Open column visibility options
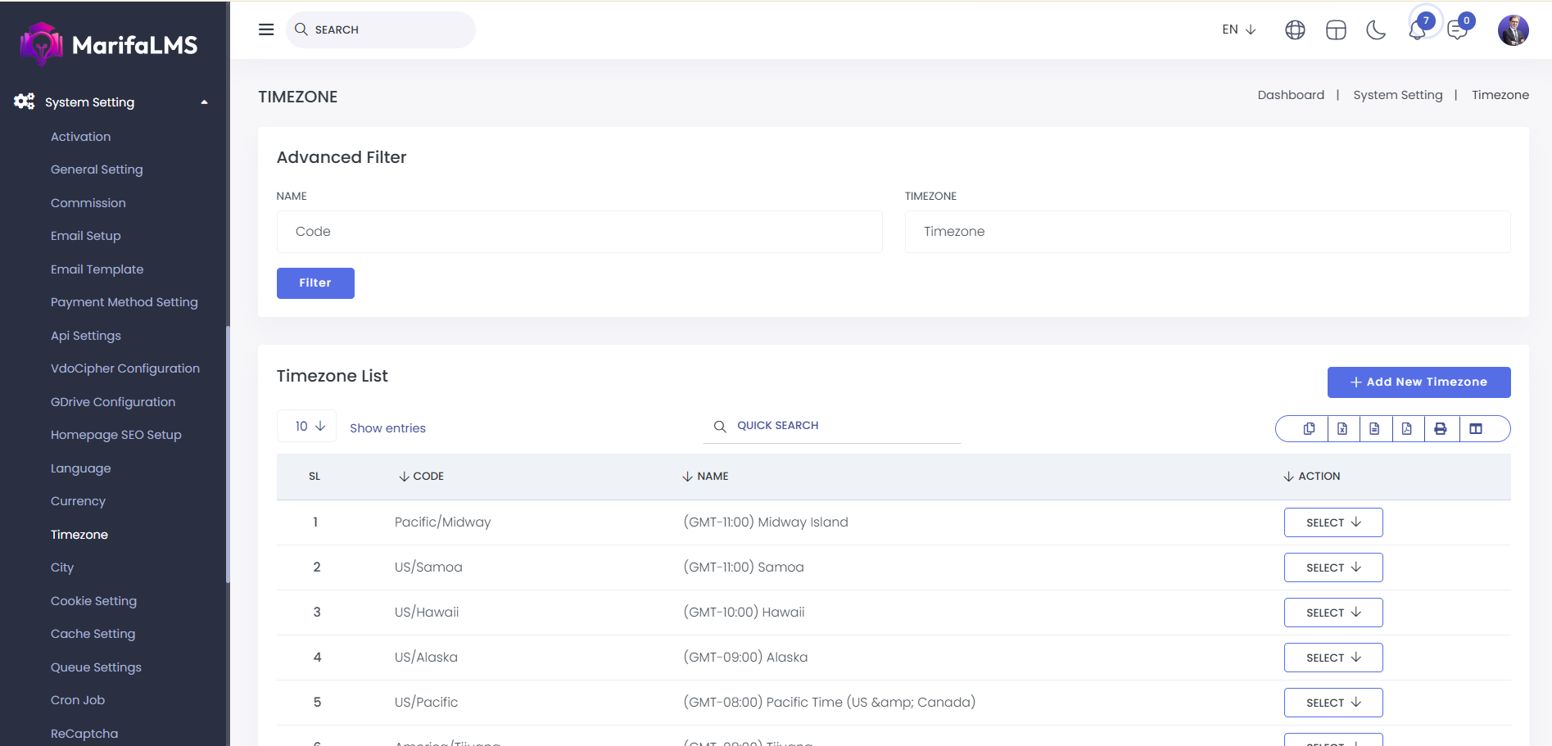Viewport: 1552px width, 746px height. [1476, 428]
